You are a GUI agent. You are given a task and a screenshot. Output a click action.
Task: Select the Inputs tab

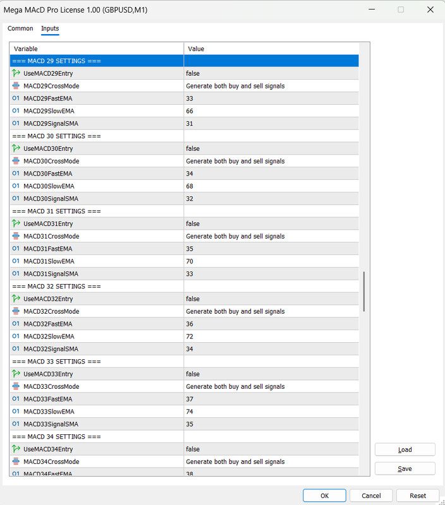pos(50,28)
